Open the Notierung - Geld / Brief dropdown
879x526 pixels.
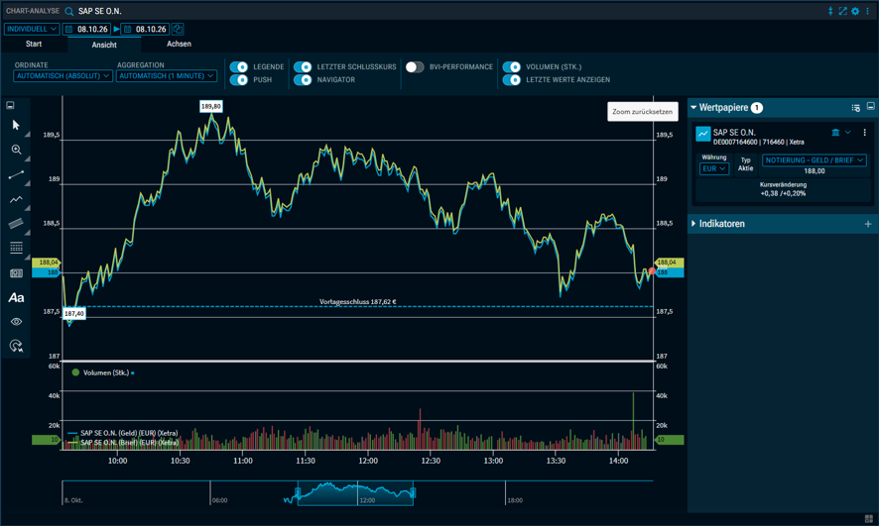[x=814, y=160]
